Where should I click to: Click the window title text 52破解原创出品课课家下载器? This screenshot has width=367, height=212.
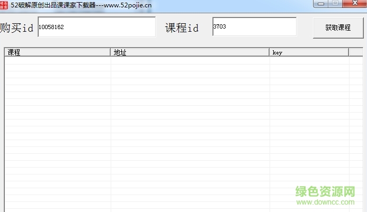pos(53,5)
